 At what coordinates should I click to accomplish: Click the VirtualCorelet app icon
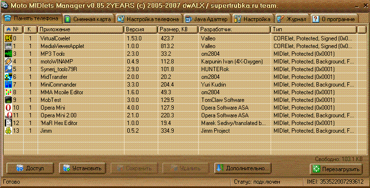pos(8,38)
